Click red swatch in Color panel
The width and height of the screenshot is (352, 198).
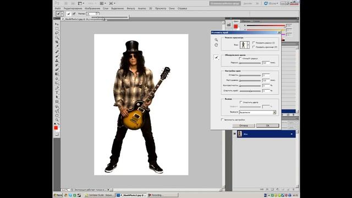click(x=235, y=26)
